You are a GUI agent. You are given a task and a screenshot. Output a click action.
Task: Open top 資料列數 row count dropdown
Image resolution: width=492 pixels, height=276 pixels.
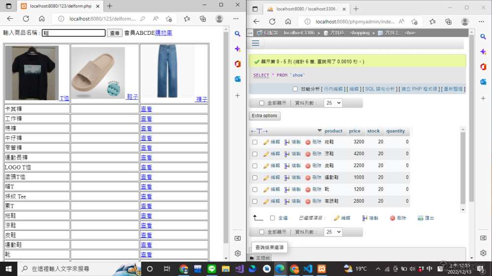click(x=333, y=103)
